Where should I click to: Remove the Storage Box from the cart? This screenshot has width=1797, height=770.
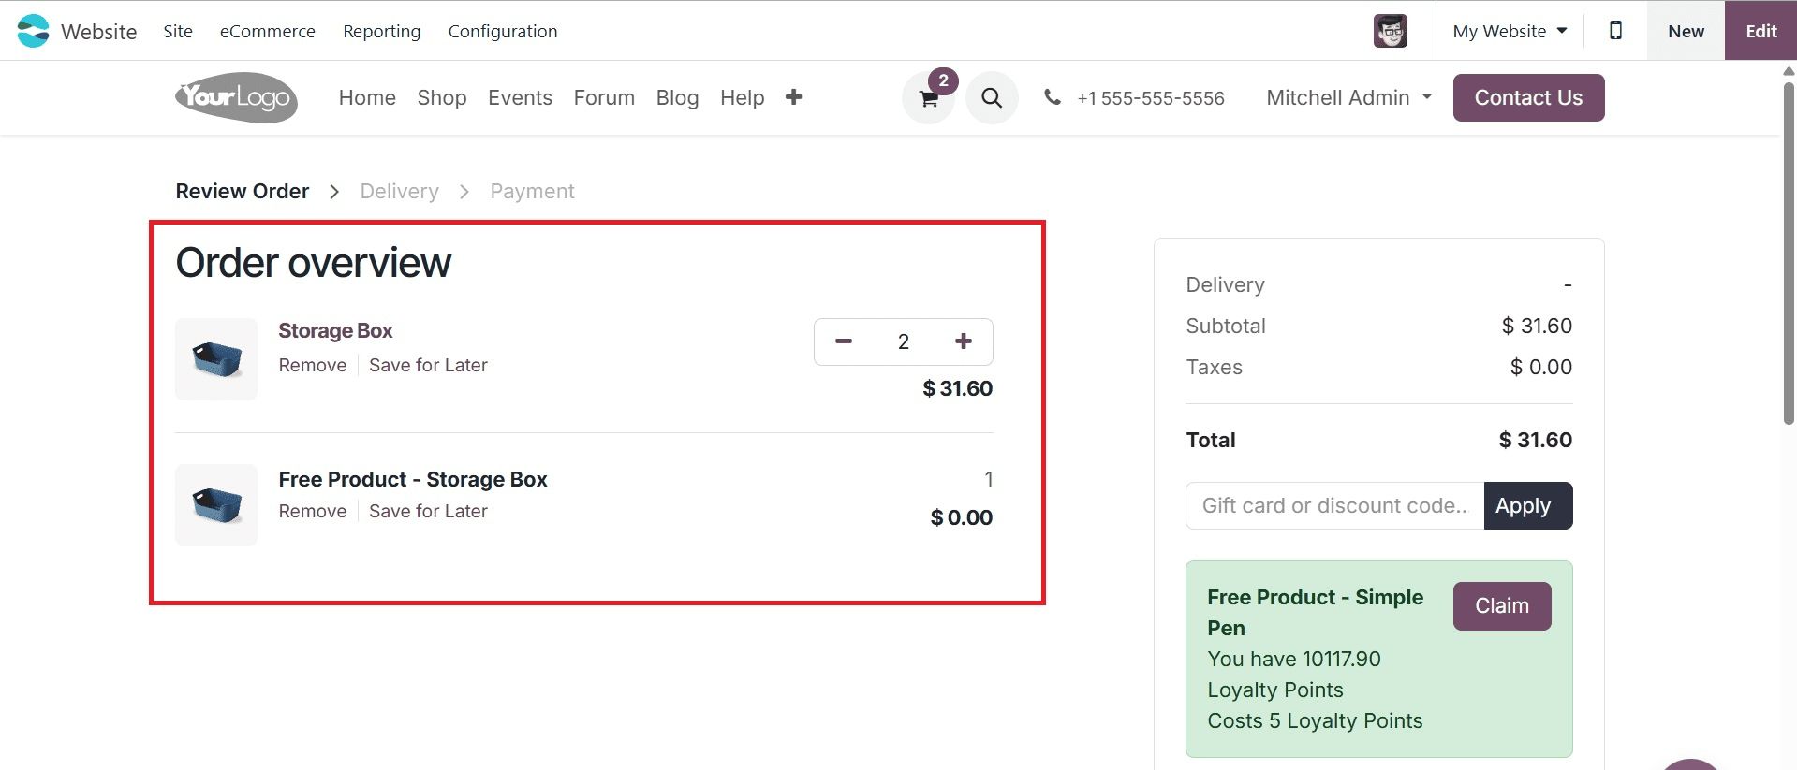point(312,365)
